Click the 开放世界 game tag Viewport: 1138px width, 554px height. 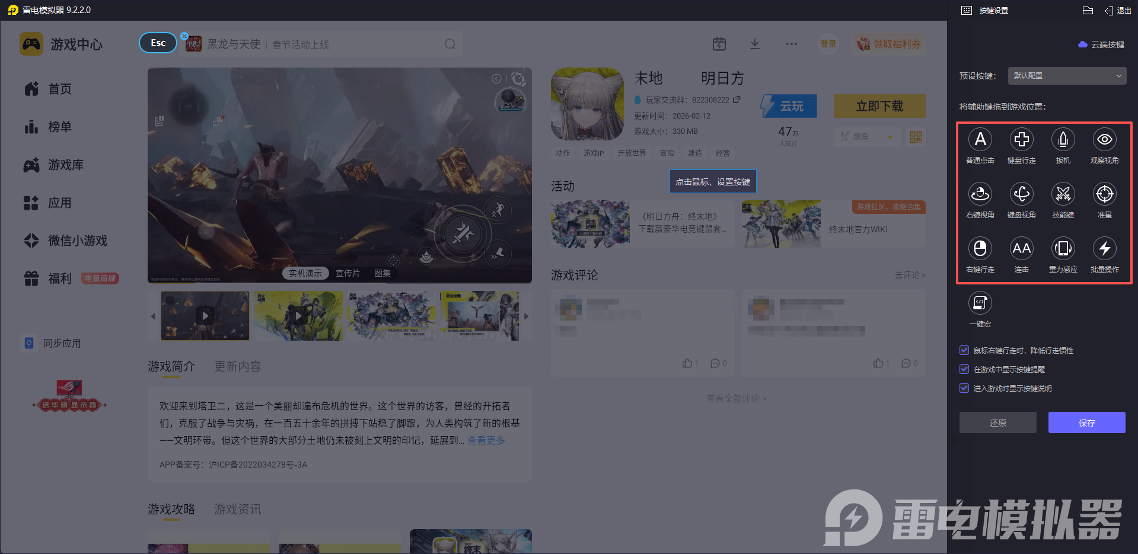tap(632, 153)
